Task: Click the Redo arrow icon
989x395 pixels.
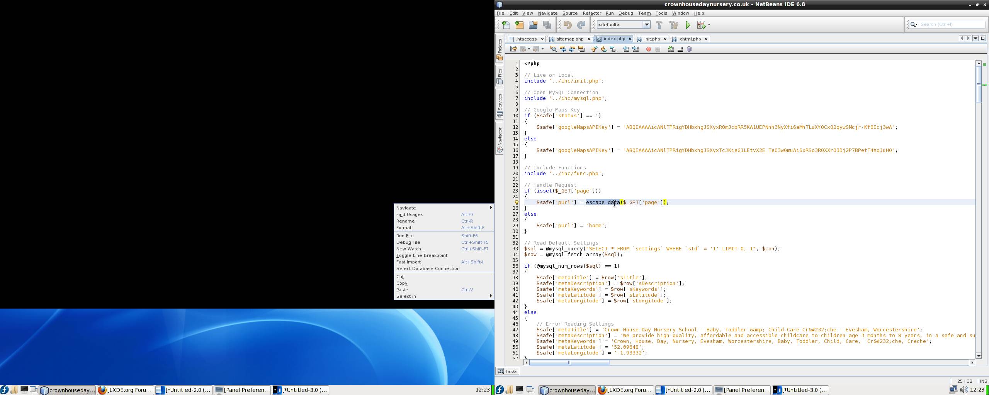Action: click(581, 25)
